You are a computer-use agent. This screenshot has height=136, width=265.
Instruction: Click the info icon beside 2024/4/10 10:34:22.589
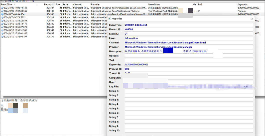click(2, 21)
